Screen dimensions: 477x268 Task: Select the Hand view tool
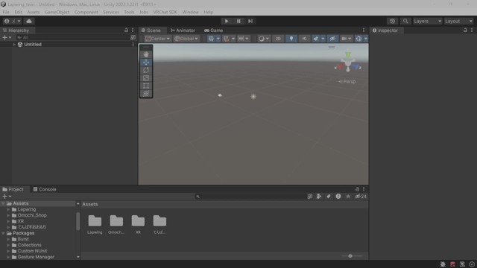click(x=146, y=54)
